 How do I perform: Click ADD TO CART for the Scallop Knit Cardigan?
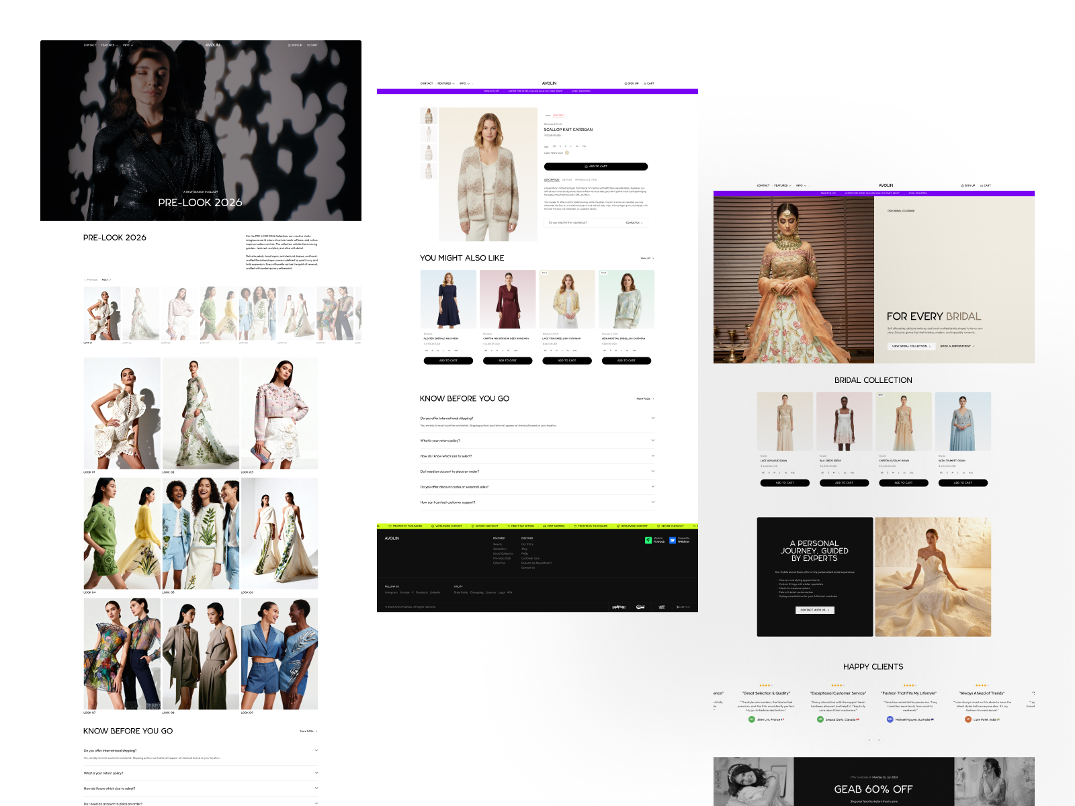(596, 167)
